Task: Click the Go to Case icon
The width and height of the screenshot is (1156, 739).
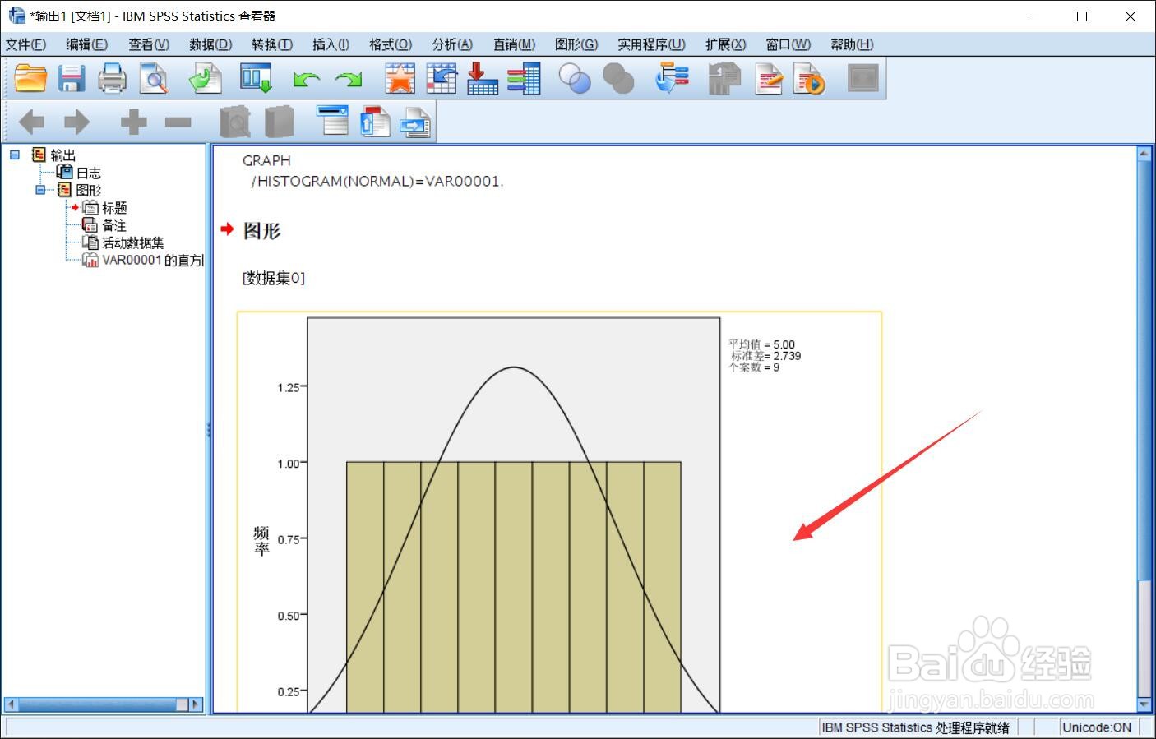Action: coord(442,79)
